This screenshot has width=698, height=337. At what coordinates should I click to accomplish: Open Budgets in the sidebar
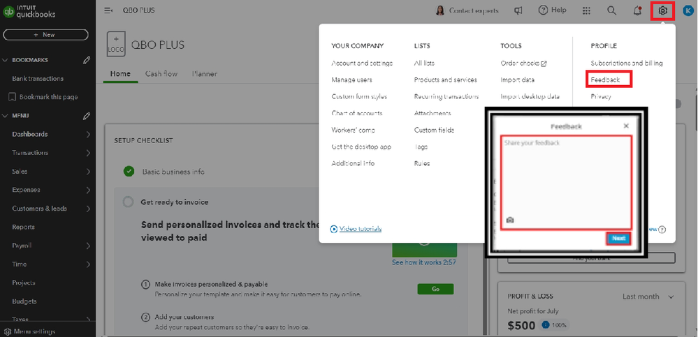pos(24,301)
